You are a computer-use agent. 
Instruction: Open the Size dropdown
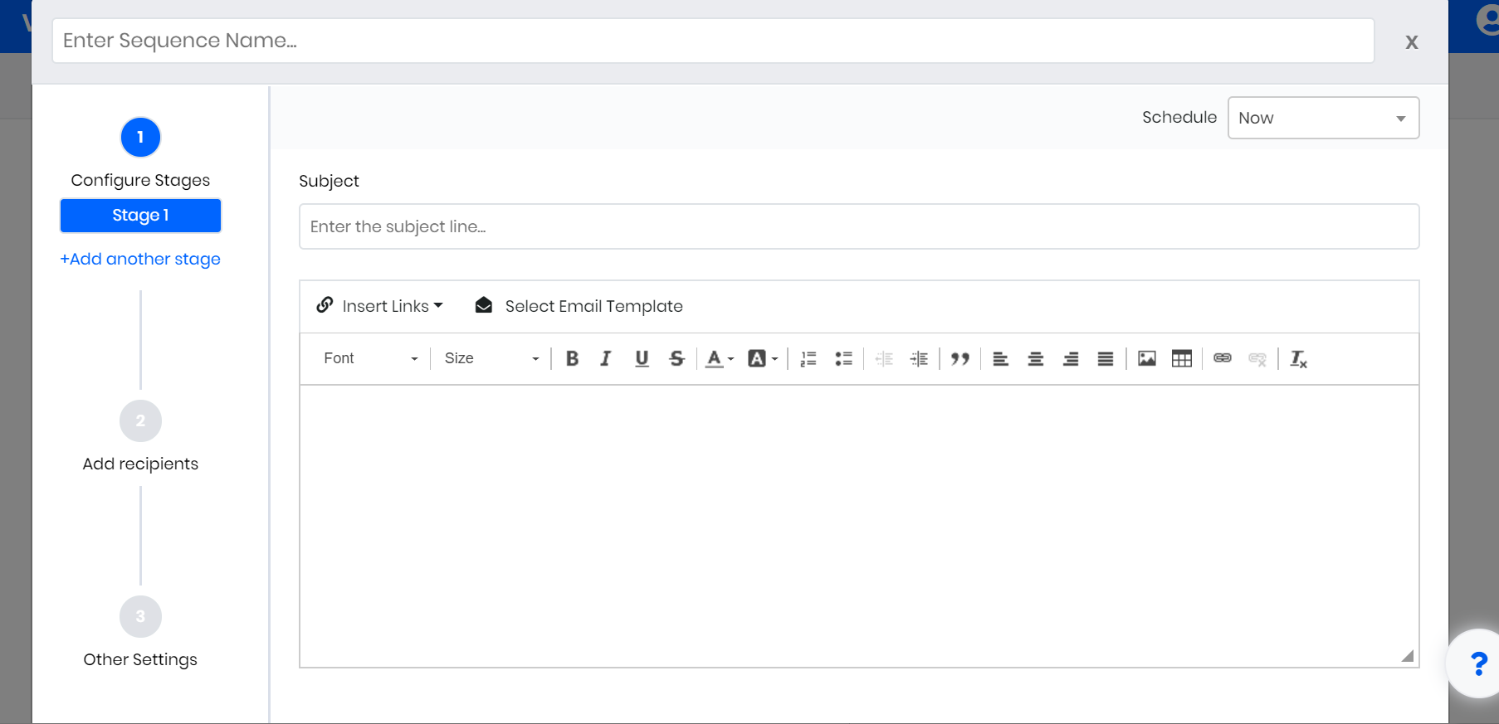click(x=491, y=358)
